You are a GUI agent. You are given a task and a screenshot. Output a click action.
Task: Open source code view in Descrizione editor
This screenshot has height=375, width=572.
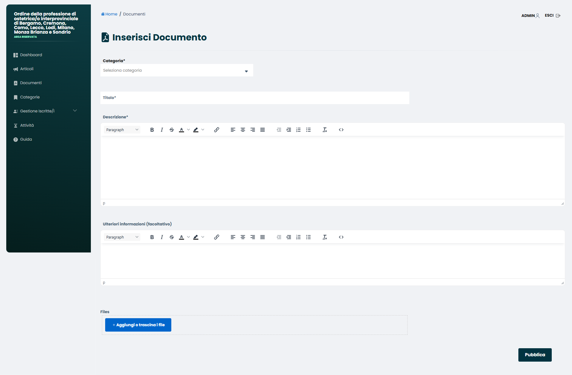(x=341, y=130)
